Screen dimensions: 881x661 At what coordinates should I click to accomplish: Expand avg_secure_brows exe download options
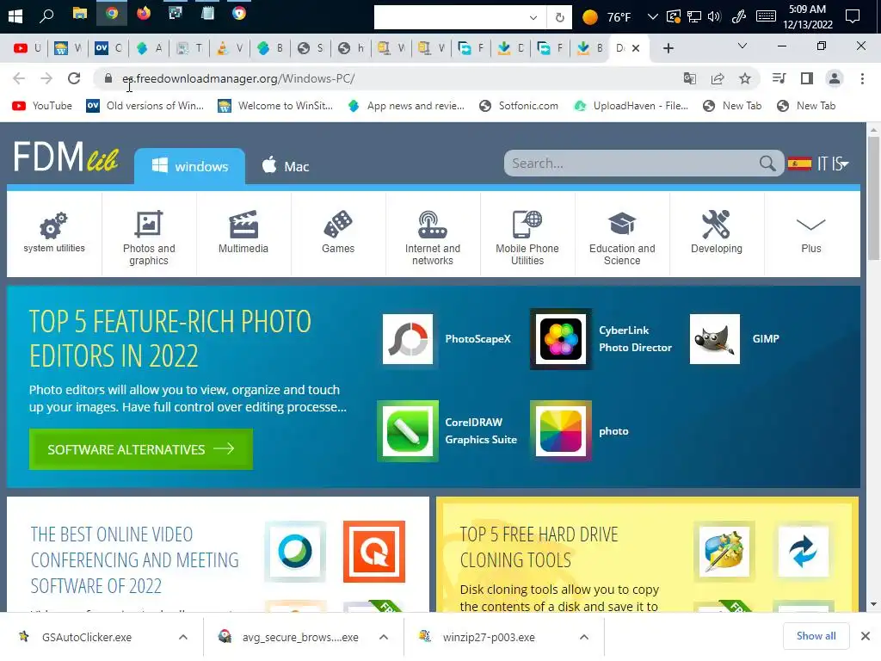[x=384, y=637]
